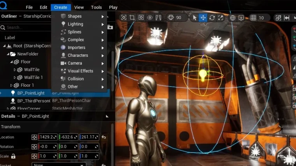
Task: Click the BP_ThirdPerson character icon in Outliner
Action: coord(13,101)
